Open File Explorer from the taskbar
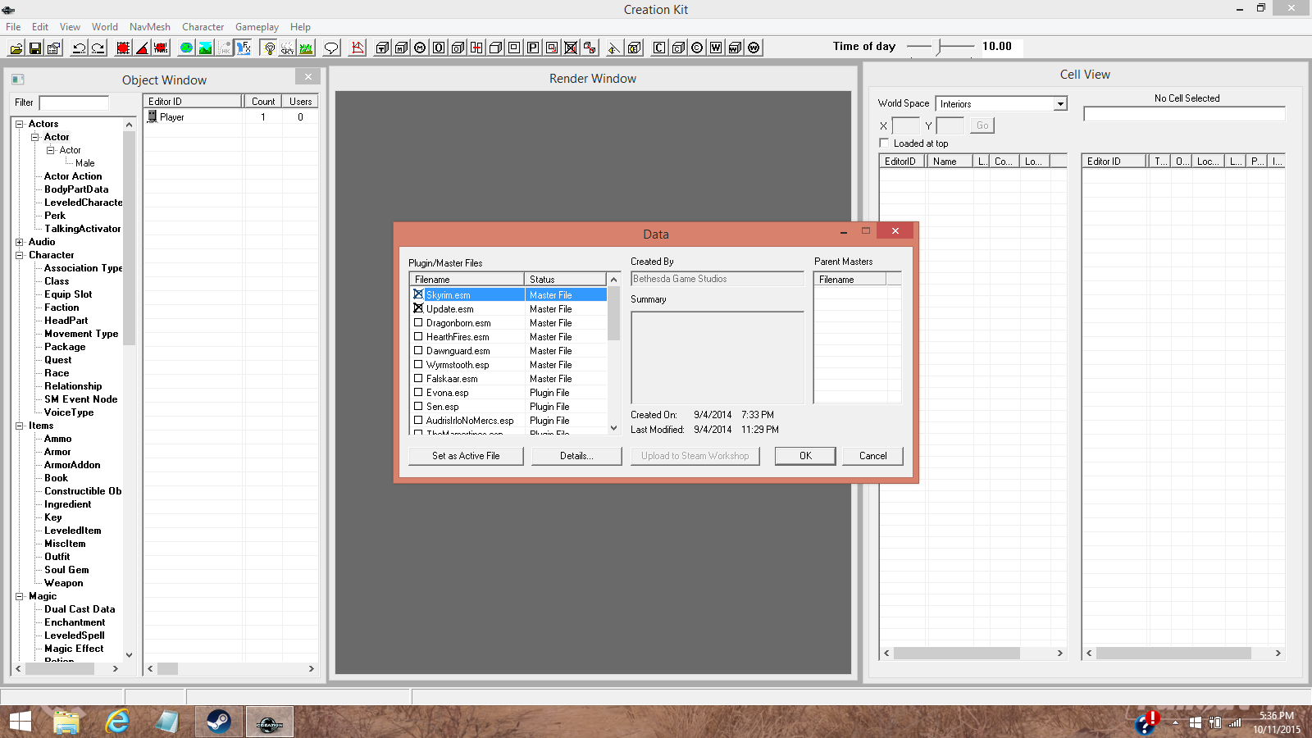 [x=66, y=722]
